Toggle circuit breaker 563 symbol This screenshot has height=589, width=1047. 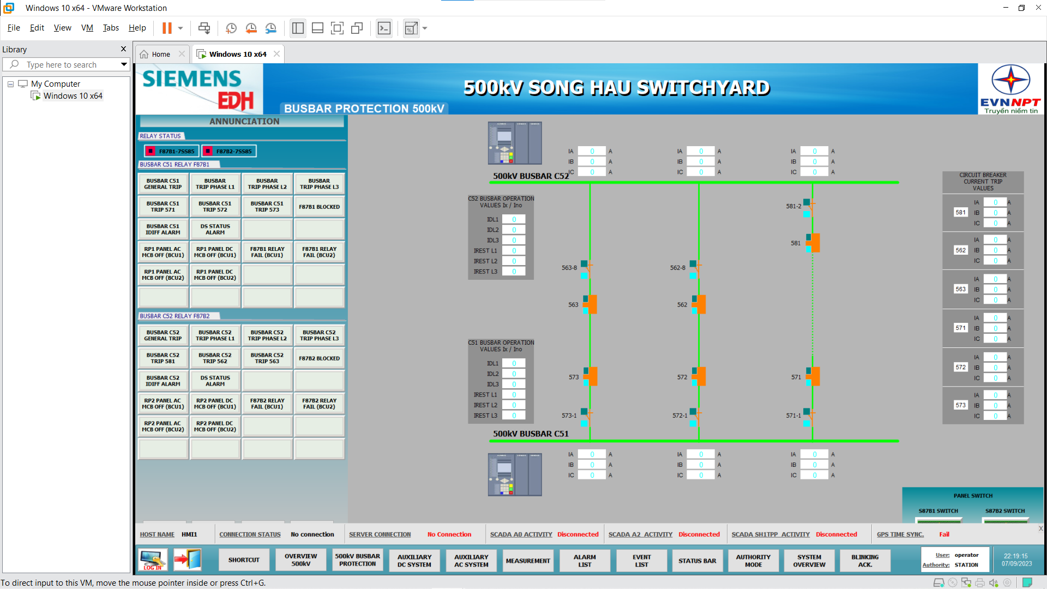point(592,304)
